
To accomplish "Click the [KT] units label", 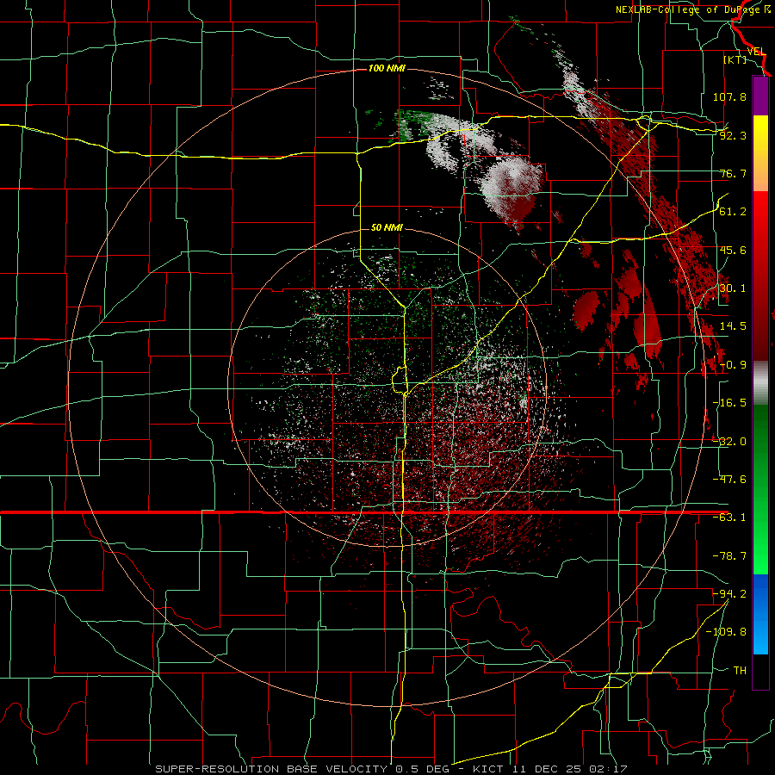I will tap(735, 59).
